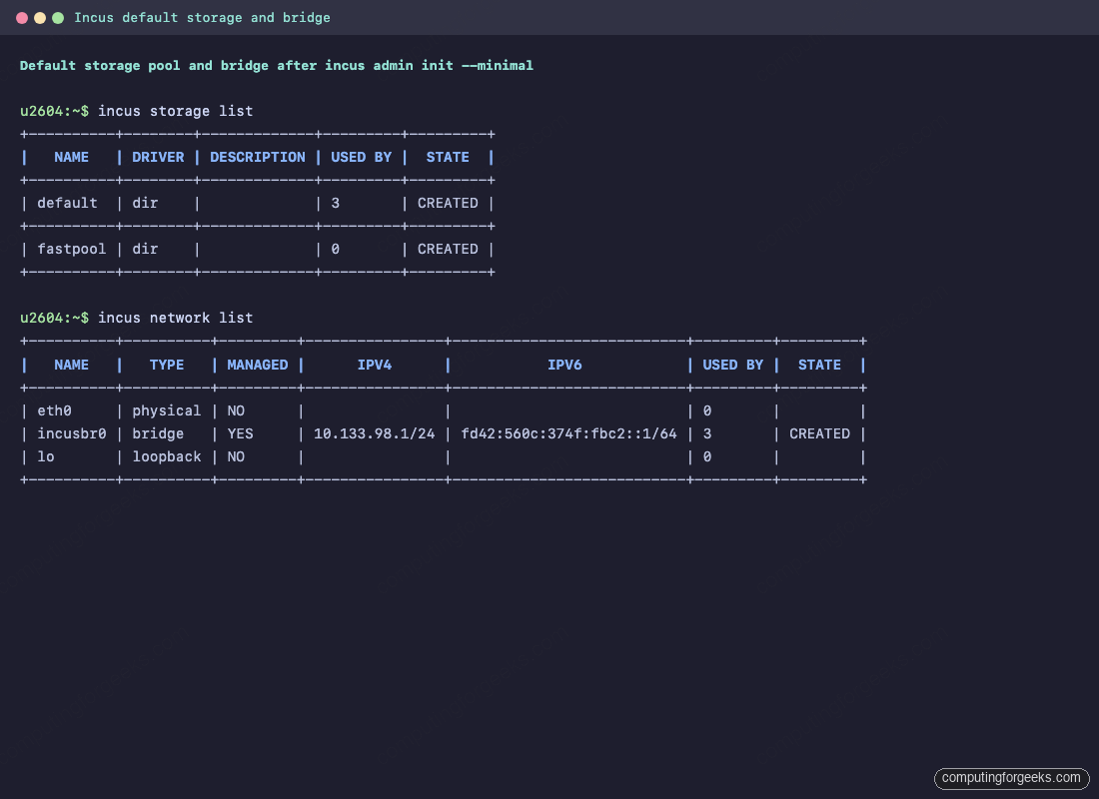This screenshot has width=1099, height=799.
Task: Click the heading 'Default storage pool and bridge after incus admin init --minimal'
Action: tap(276, 66)
